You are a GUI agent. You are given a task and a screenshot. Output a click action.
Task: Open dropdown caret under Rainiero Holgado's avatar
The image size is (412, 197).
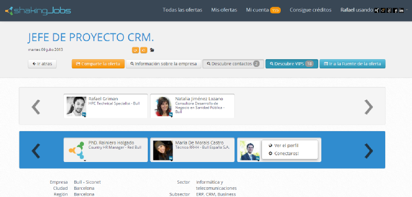tap(84, 160)
